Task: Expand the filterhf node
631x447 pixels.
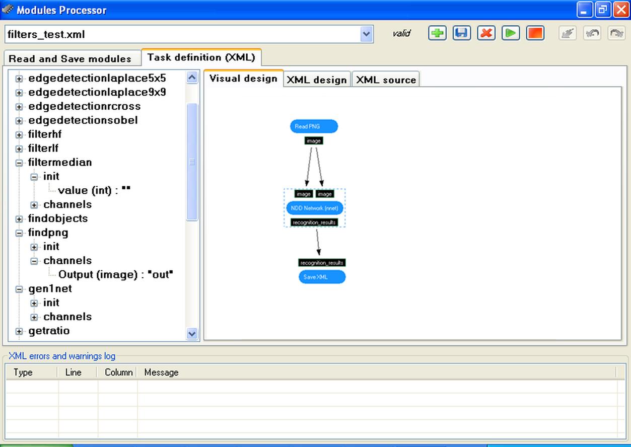Action: (x=19, y=135)
